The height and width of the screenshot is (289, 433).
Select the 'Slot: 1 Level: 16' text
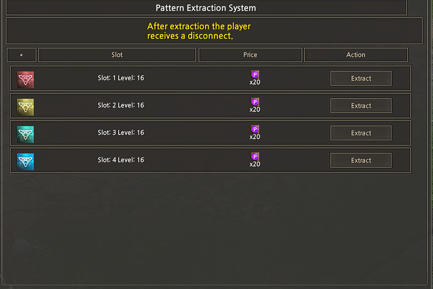click(121, 78)
